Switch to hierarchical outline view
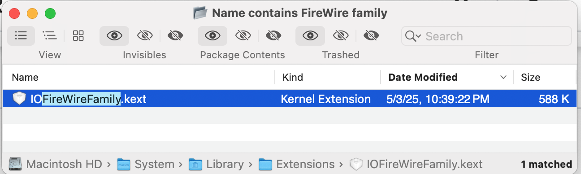The image size is (581, 174). point(49,36)
